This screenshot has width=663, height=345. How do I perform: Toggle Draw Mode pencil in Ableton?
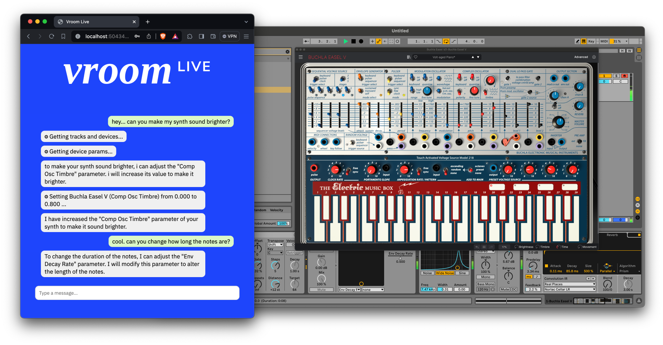point(577,41)
